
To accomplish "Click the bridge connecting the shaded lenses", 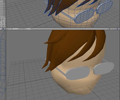I will pos(92,70).
